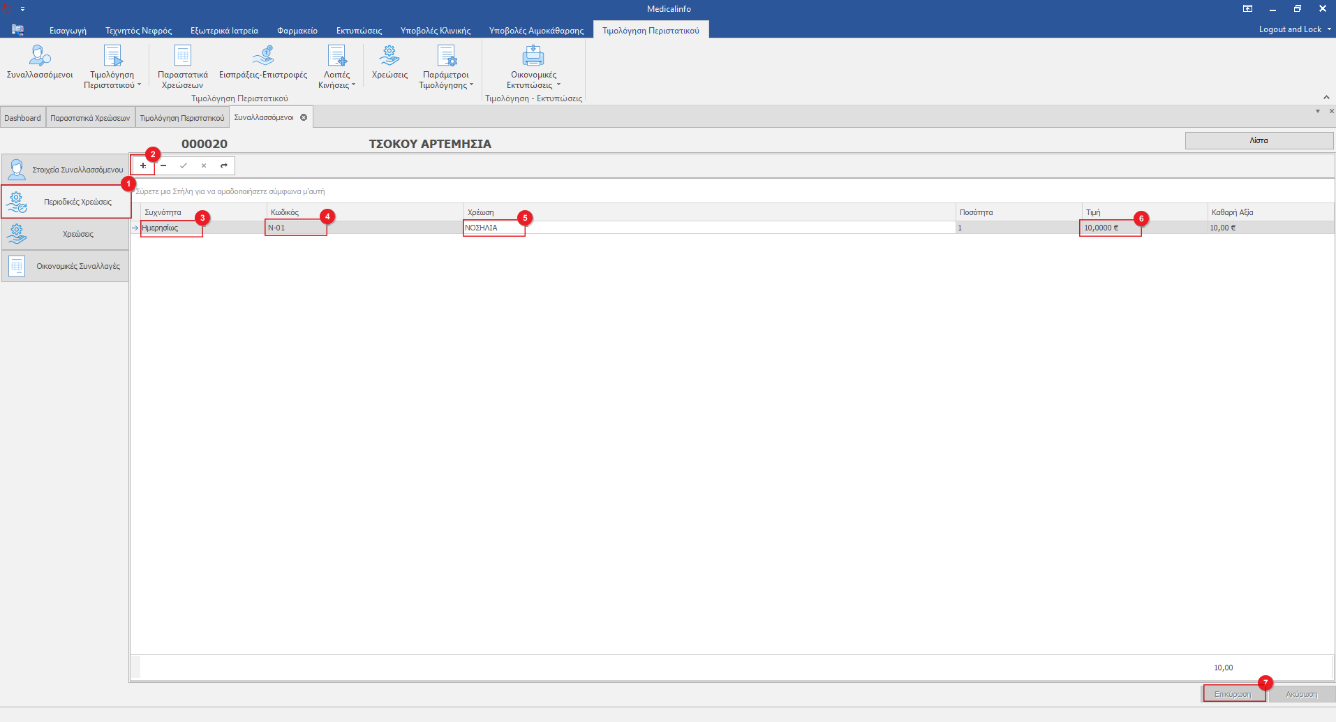Select Περιοδικές Χρεώσεις in the side panel

tap(66, 202)
